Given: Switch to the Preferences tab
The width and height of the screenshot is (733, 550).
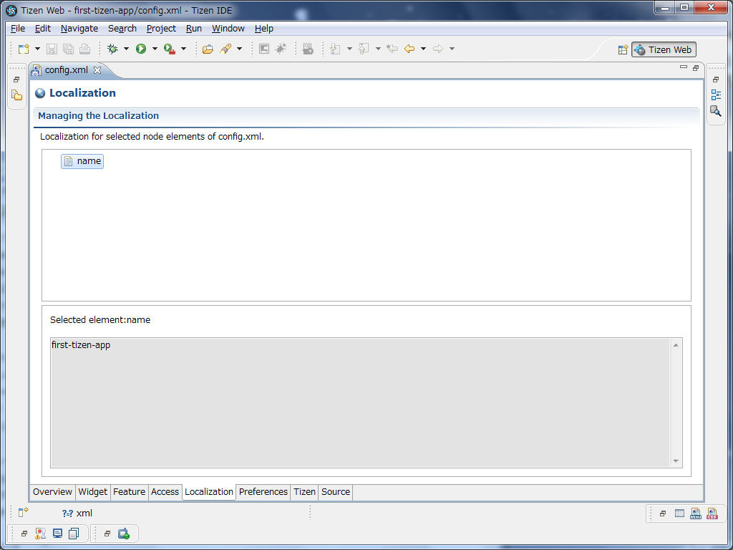Looking at the screenshot, I should click(x=263, y=492).
